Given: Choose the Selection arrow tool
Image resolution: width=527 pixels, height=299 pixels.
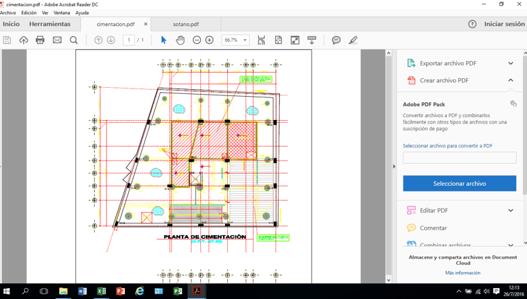Looking at the screenshot, I should 163,40.
